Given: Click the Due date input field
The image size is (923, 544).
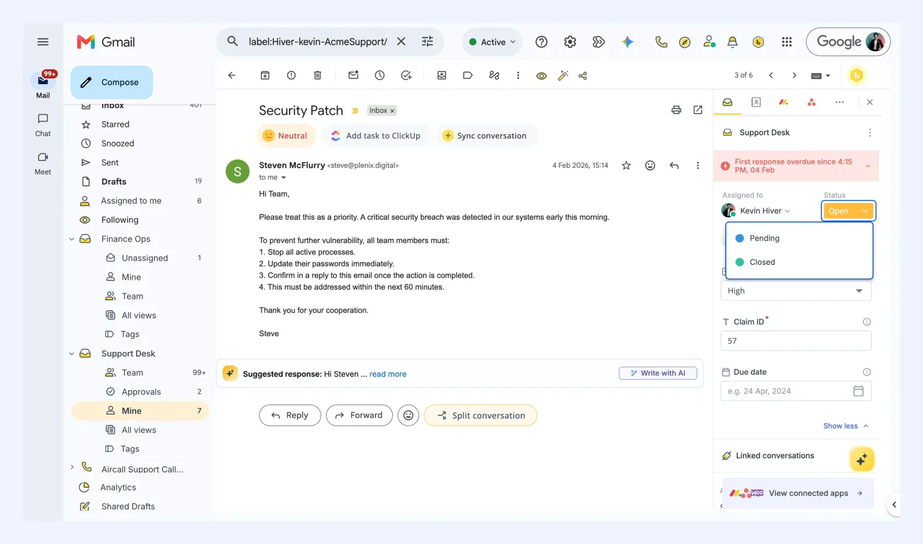Looking at the screenshot, I should pos(796,391).
